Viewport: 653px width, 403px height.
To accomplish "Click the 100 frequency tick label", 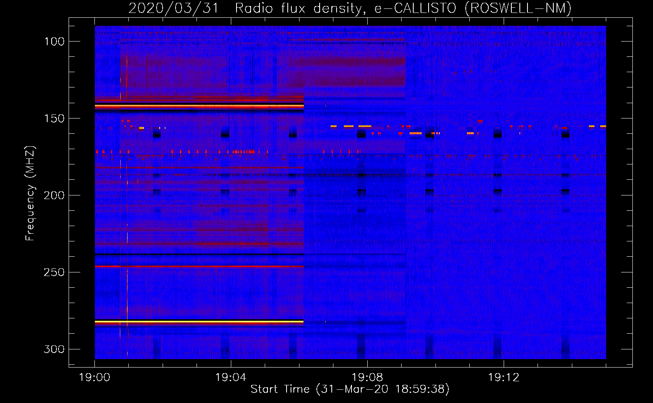I will pyautogui.click(x=54, y=42).
